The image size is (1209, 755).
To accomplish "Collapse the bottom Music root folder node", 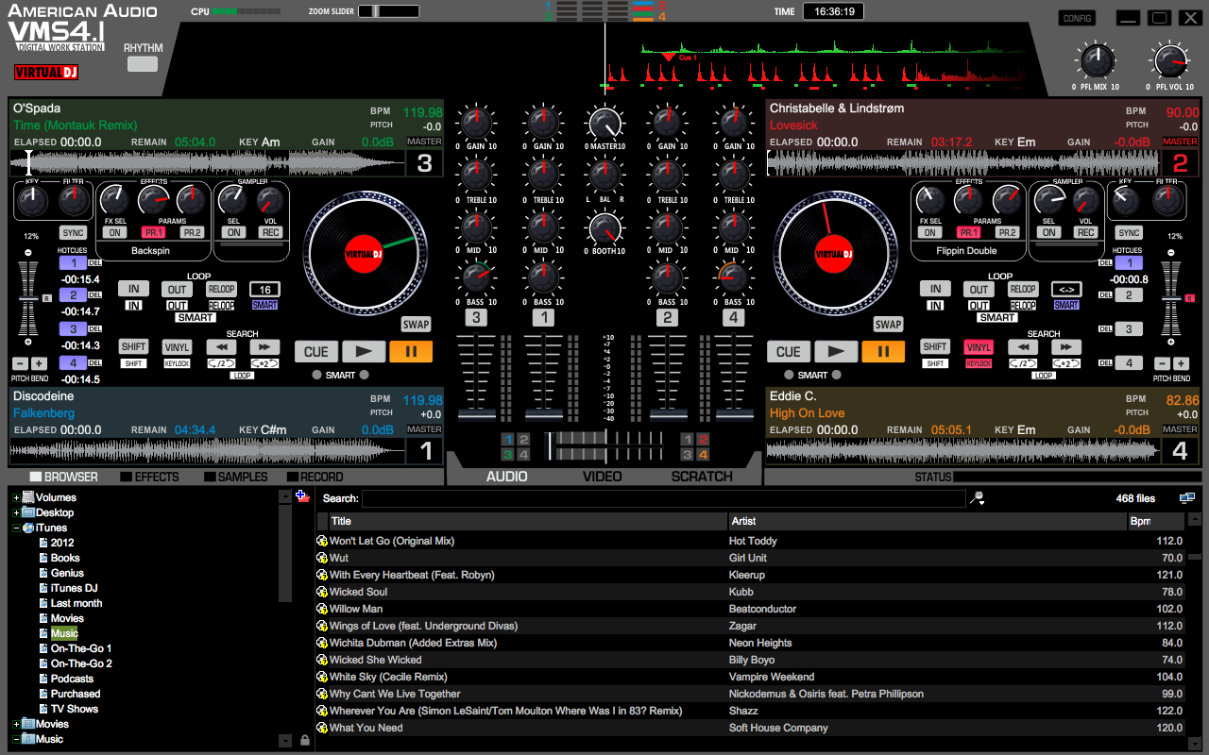I will (x=16, y=739).
